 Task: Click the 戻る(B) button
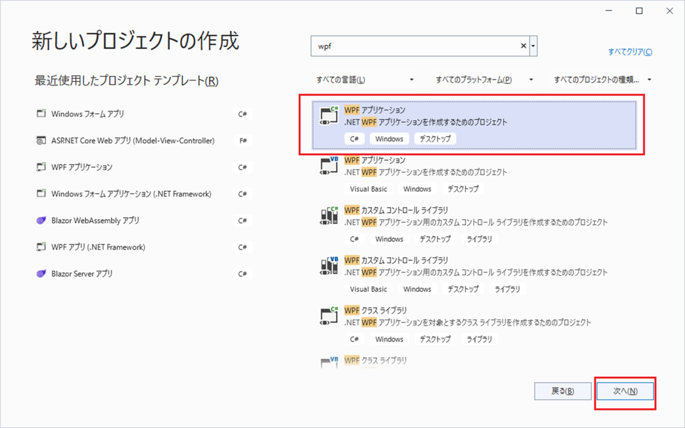[x=562, y=392]
